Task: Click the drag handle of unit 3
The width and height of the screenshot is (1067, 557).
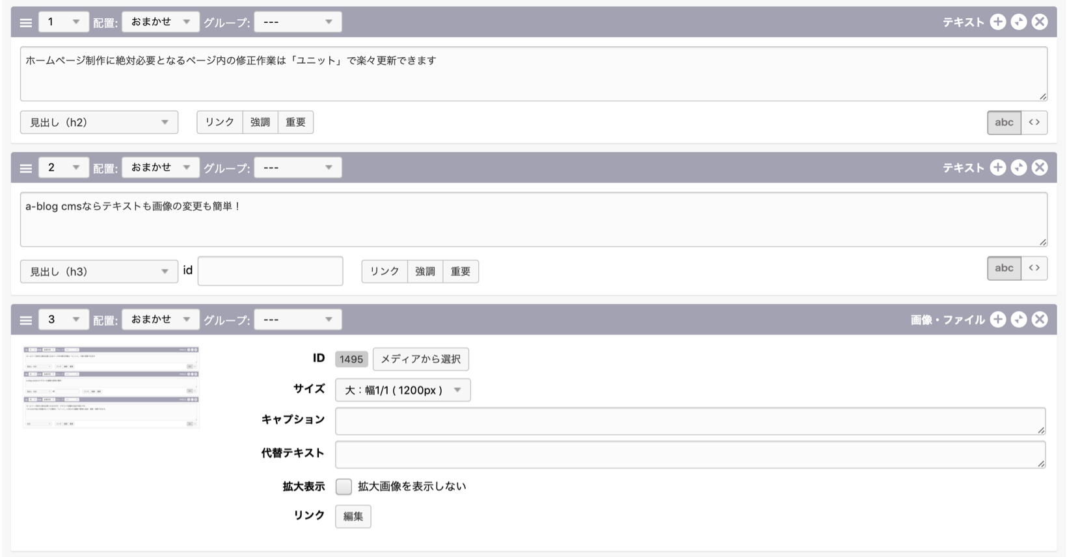Action: tap(26, 320)
